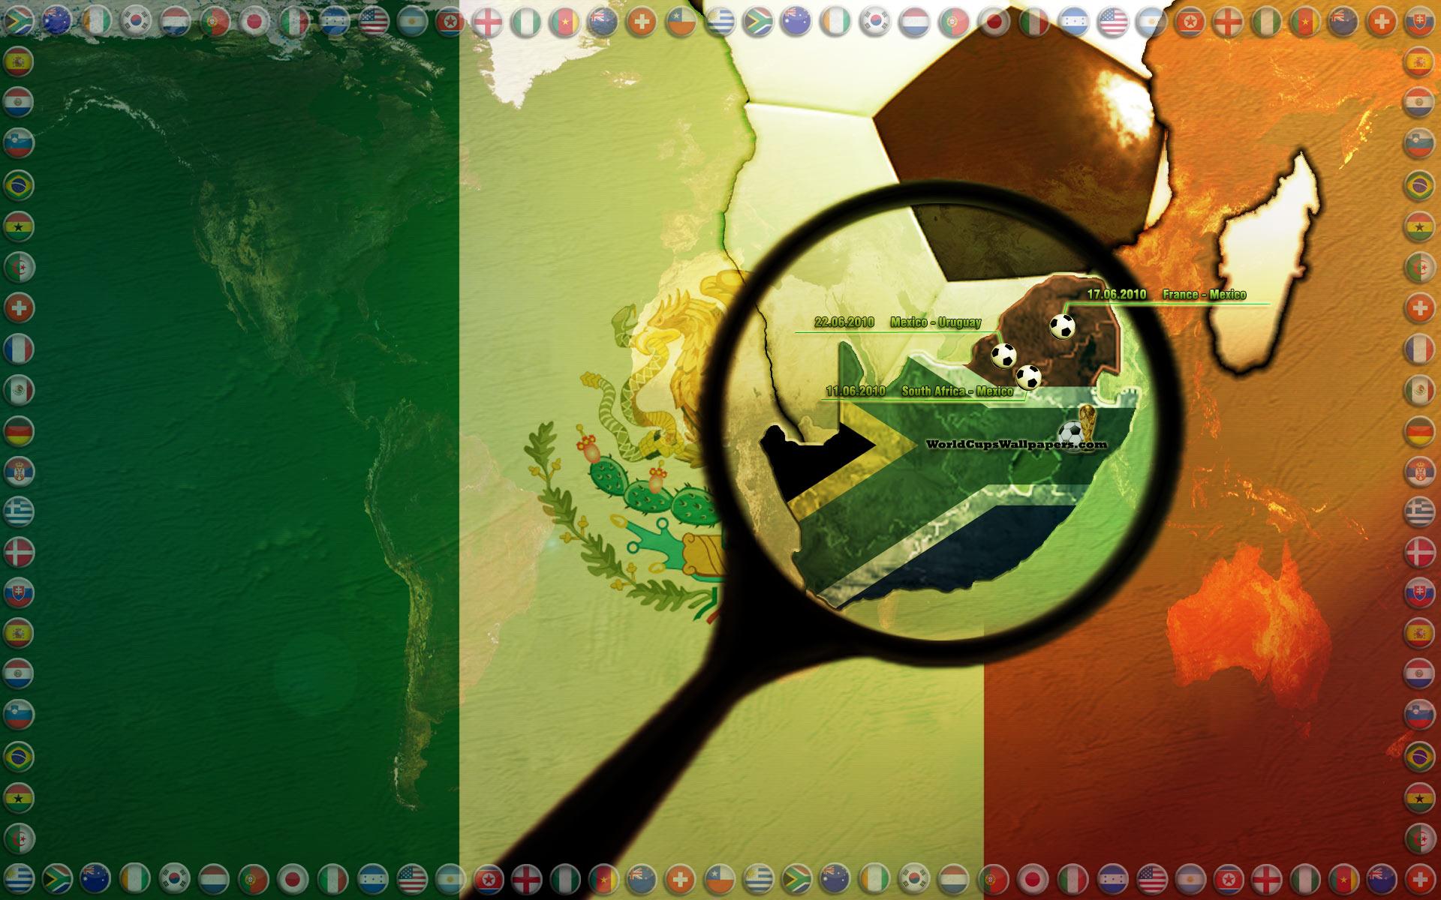Select the Mexico flag in left column

pyautogui.click(x=19, y=389)
